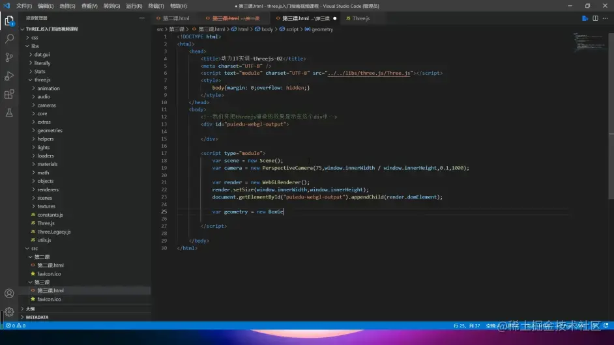Click errors and warnings count in status bar
Screen dimensions: 614x345
coord(16,325)
